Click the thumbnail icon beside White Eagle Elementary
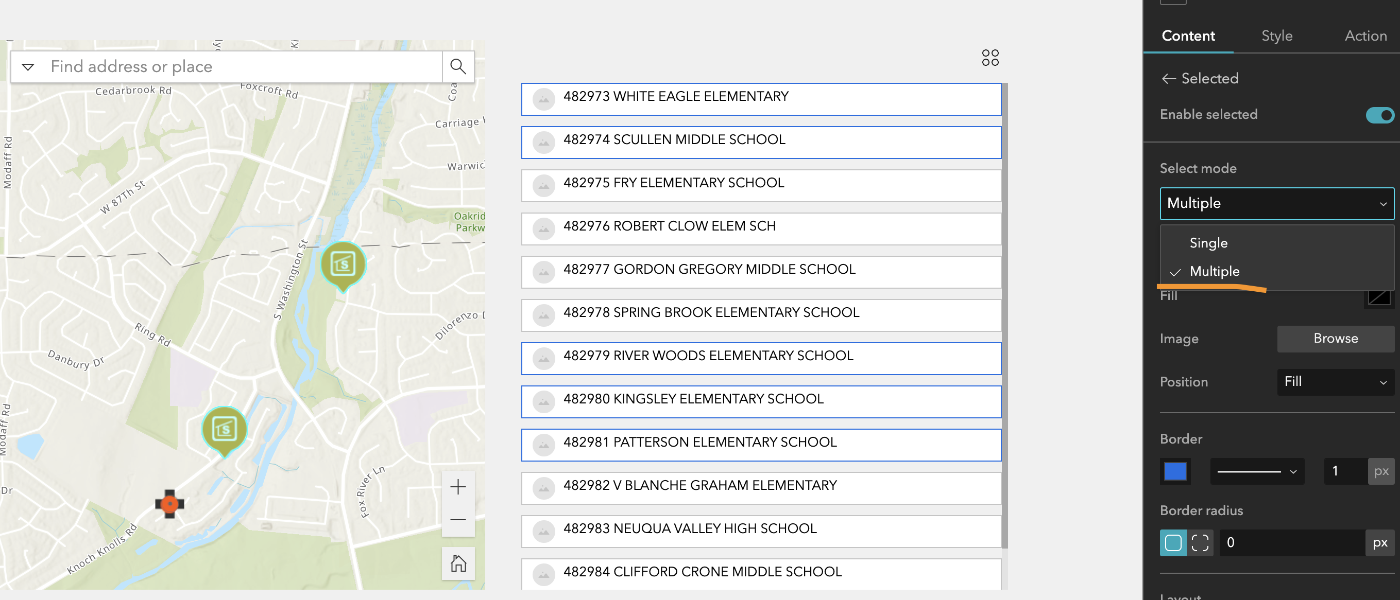This screenshot has width=1400, height=600. 543,99
